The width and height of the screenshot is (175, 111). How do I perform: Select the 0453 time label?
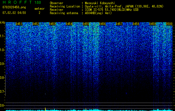(x=52, y=24)
